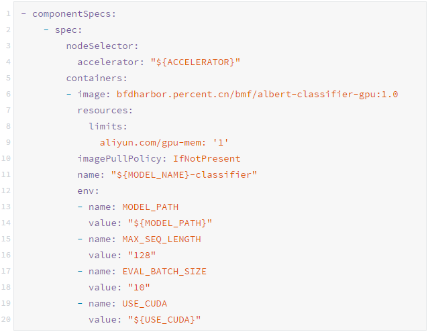
Task: Click the spec key on line 2
Action: [68, 30]
